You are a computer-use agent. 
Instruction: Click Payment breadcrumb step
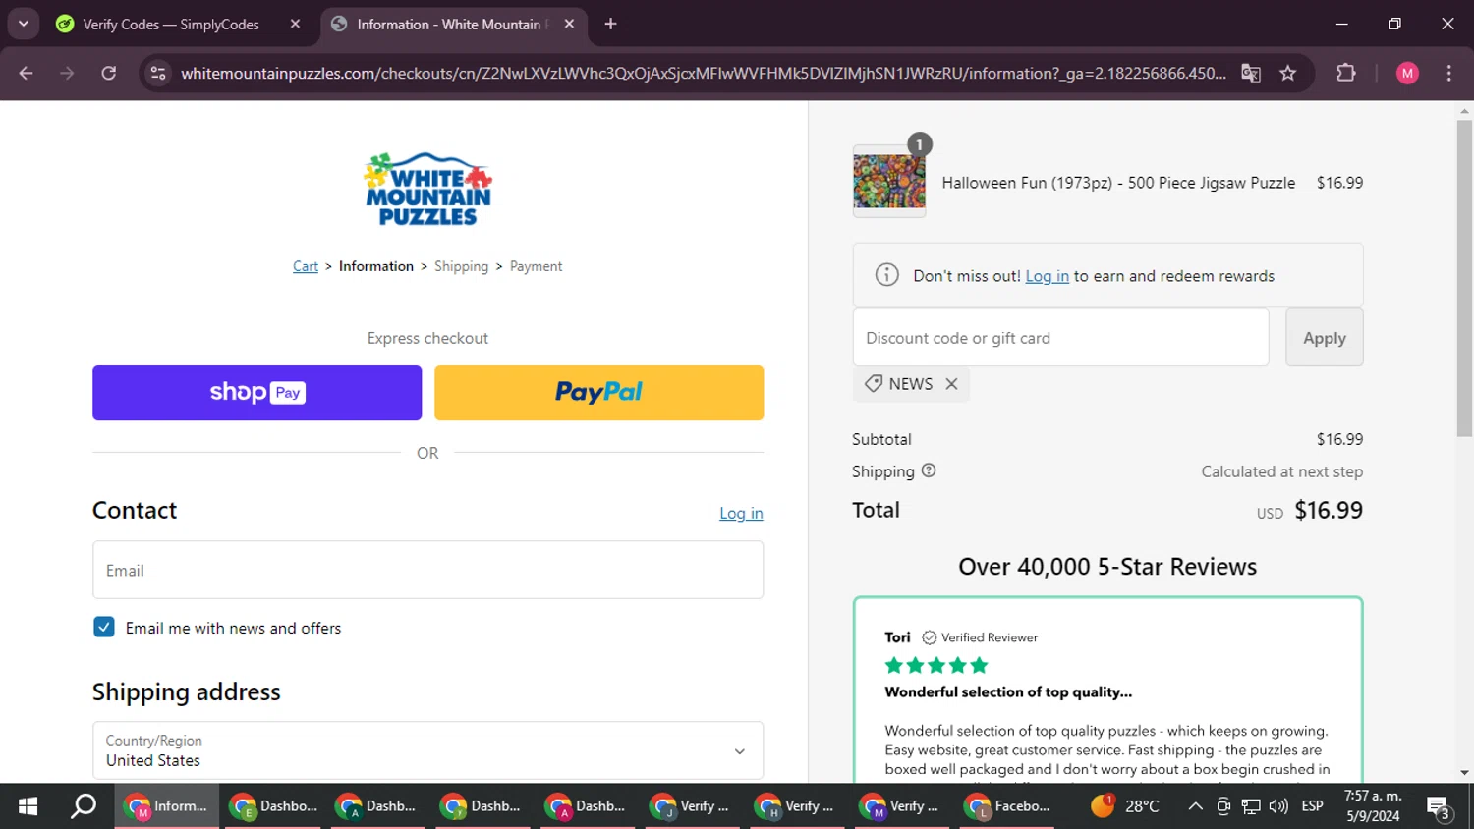[x=536, y=266]
